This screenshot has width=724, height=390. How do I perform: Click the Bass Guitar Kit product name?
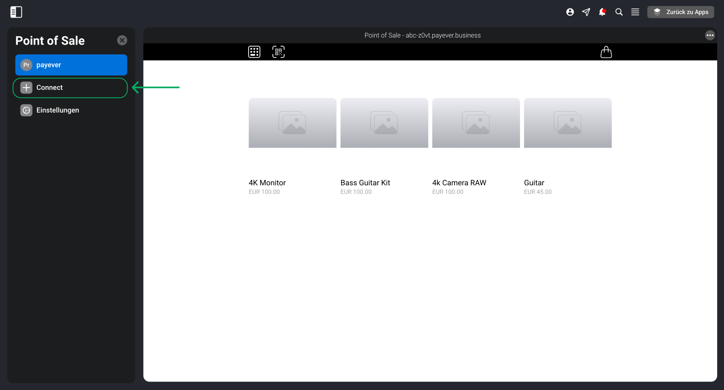[365, 183]
